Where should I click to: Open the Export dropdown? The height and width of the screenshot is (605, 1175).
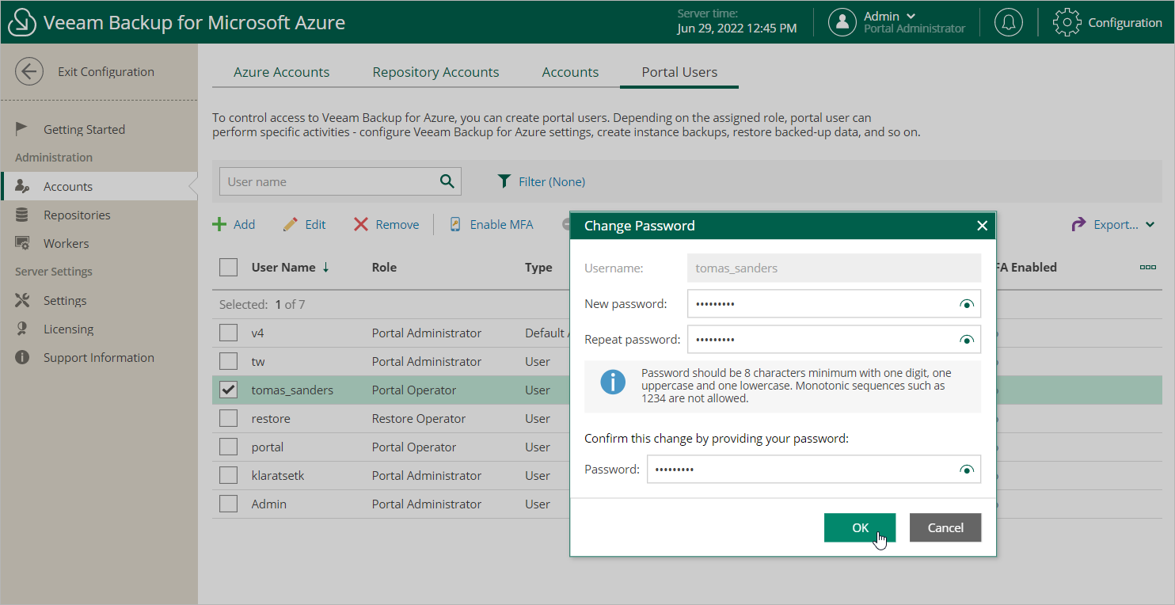click(1115, 225)
